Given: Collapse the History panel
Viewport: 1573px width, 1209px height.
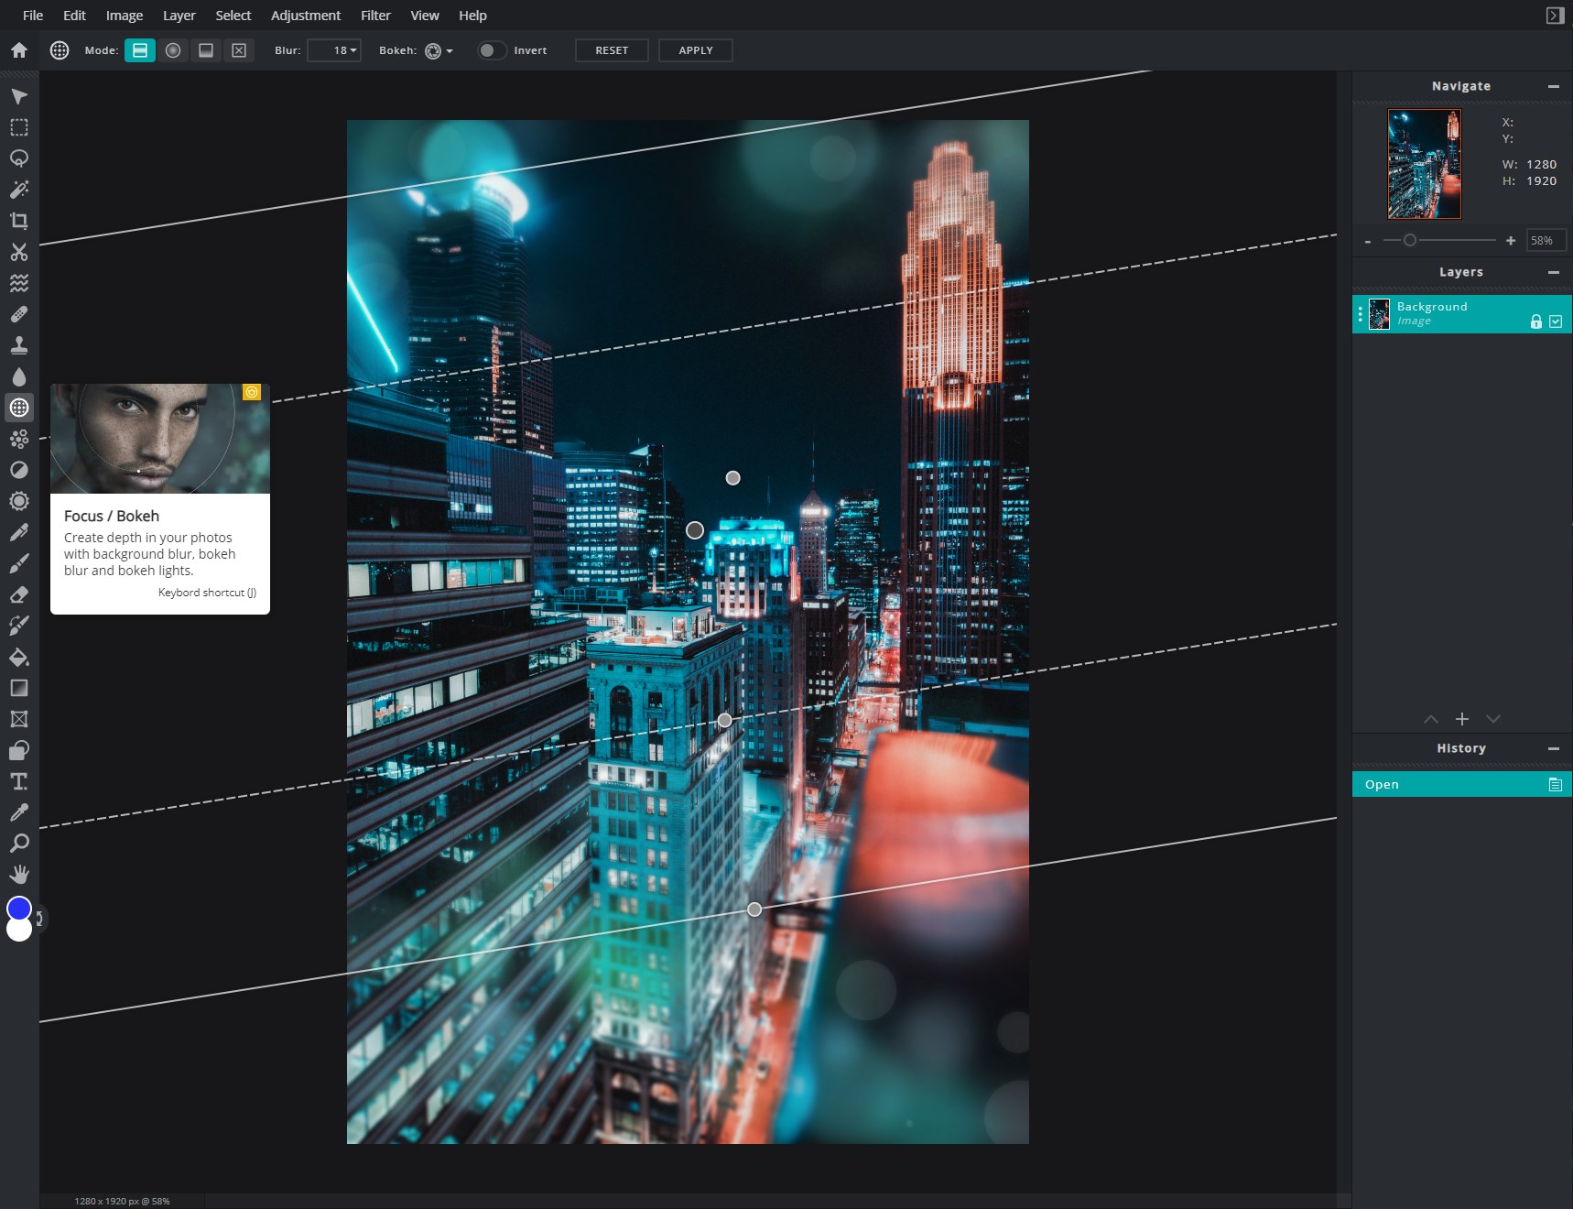Looking at the screenshot, I should pyautogui.click(x=1554, y=748).
